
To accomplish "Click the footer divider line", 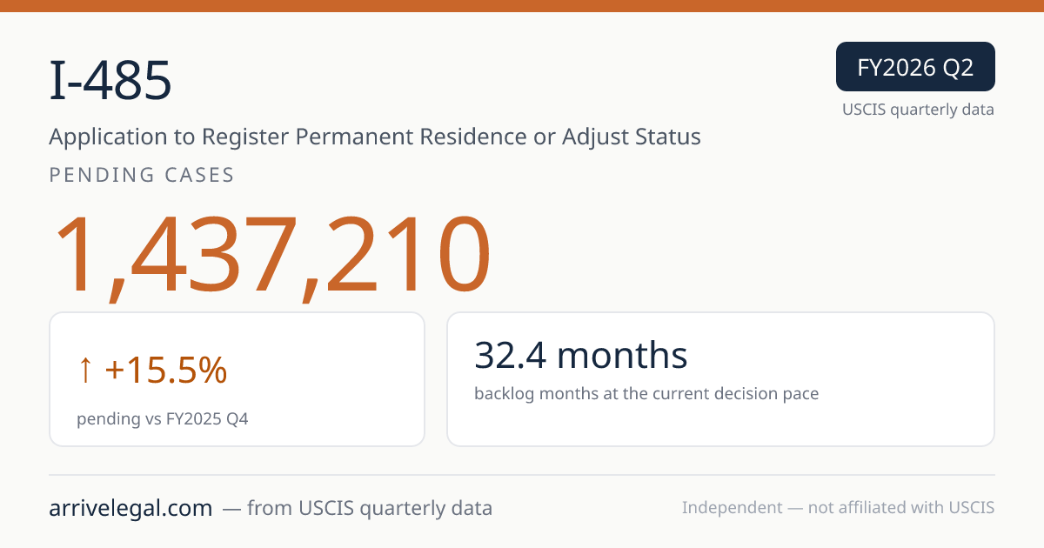I will tap(522, 475).
